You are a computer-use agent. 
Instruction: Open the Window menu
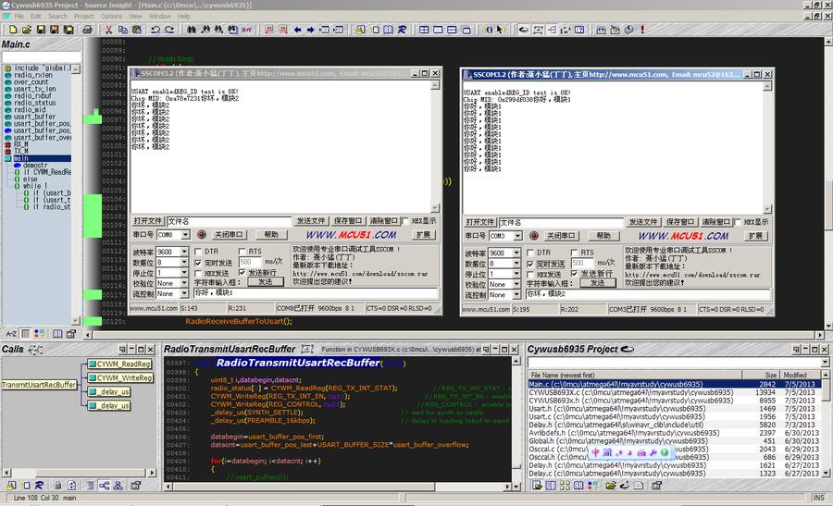[160, 17]
